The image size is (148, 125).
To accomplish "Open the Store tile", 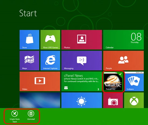I will (29, 40).
